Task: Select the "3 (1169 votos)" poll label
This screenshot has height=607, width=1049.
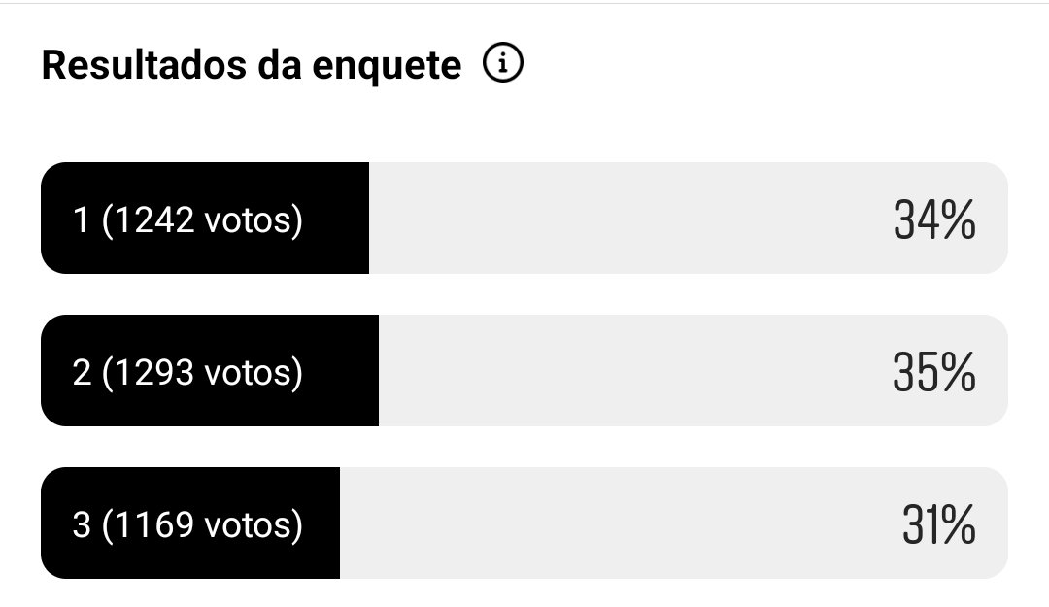Action: pyautogui.click(x=188, y=524)
